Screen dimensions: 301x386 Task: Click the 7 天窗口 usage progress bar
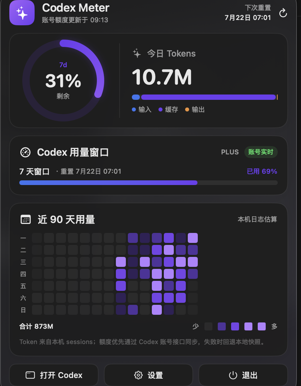pos(149,183)
